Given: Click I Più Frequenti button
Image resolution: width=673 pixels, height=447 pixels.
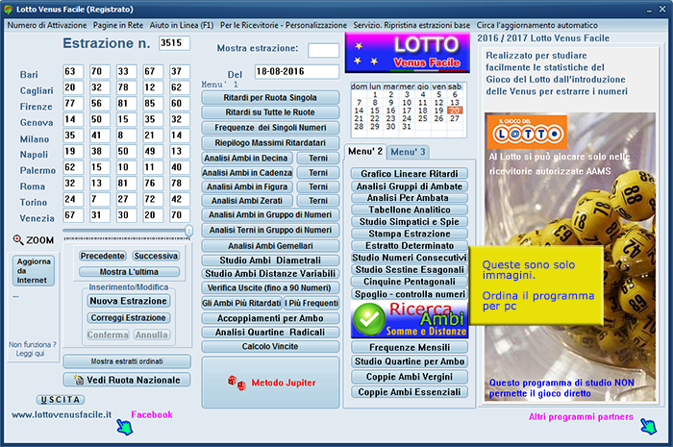Looking at the screenshot, I should (x=312, y=303).
